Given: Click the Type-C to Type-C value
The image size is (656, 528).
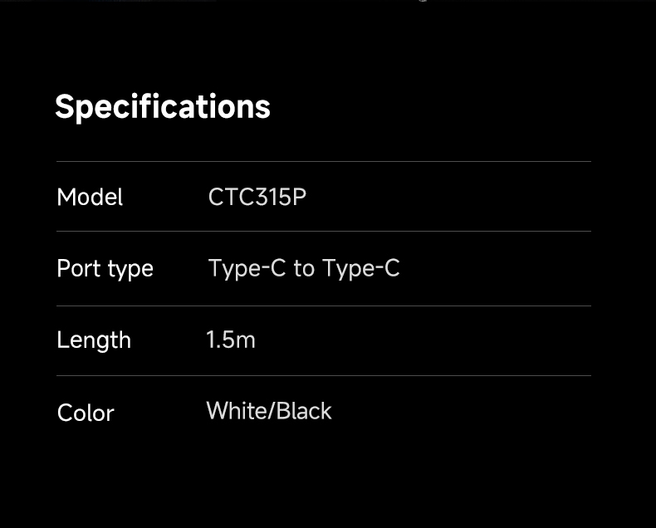Looking at the screenshot, I should pos(304,268).
